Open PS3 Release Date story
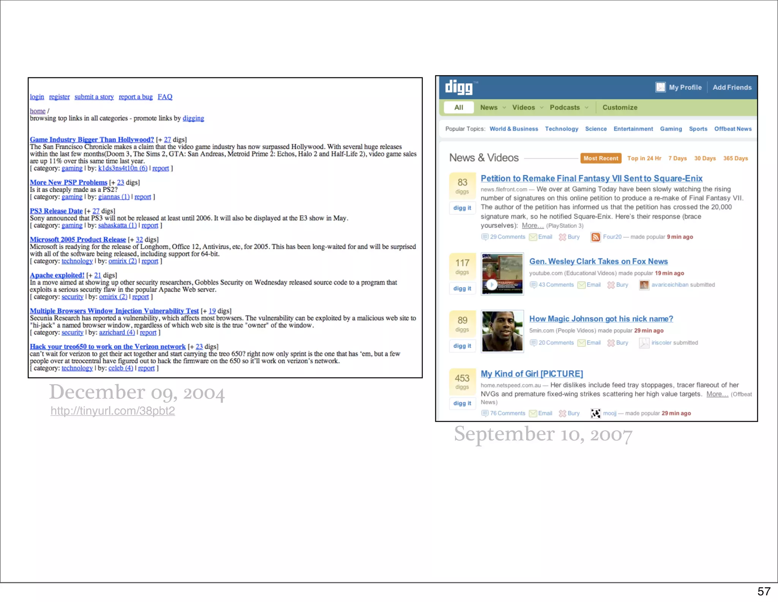The image size is (778, 602). point(56,211)
